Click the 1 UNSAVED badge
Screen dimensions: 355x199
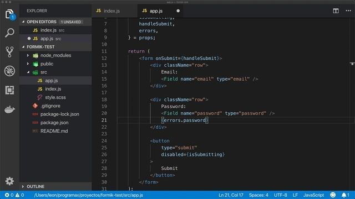pyautogui.click(x=70, y=22)
